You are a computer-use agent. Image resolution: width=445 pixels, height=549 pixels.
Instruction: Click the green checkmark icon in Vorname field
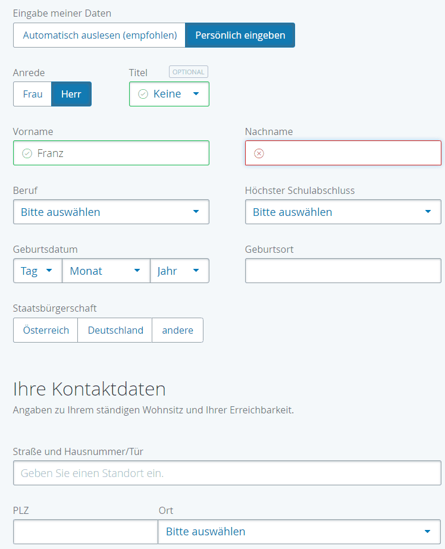[27, 153]
